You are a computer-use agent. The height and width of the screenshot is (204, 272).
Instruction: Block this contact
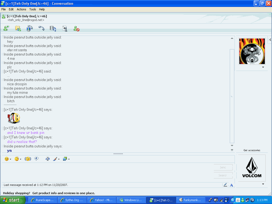click(x=76, y=28)
